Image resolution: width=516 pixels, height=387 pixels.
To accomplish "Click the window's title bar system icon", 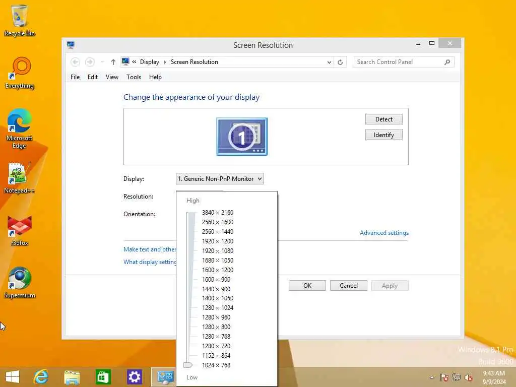I will tap(71, 45).
